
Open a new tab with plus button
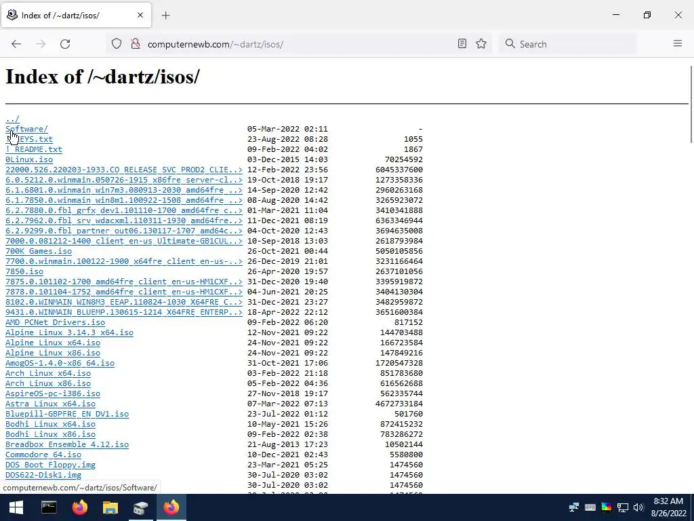pos(165,16)
